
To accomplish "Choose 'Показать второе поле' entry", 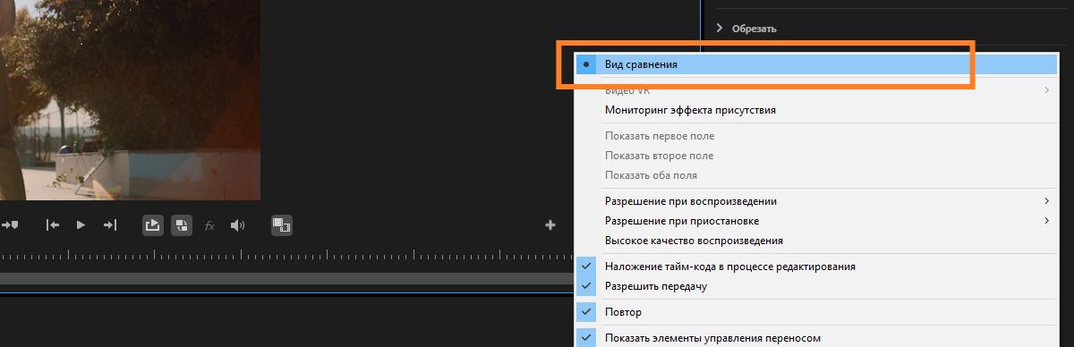I will 815,156.
